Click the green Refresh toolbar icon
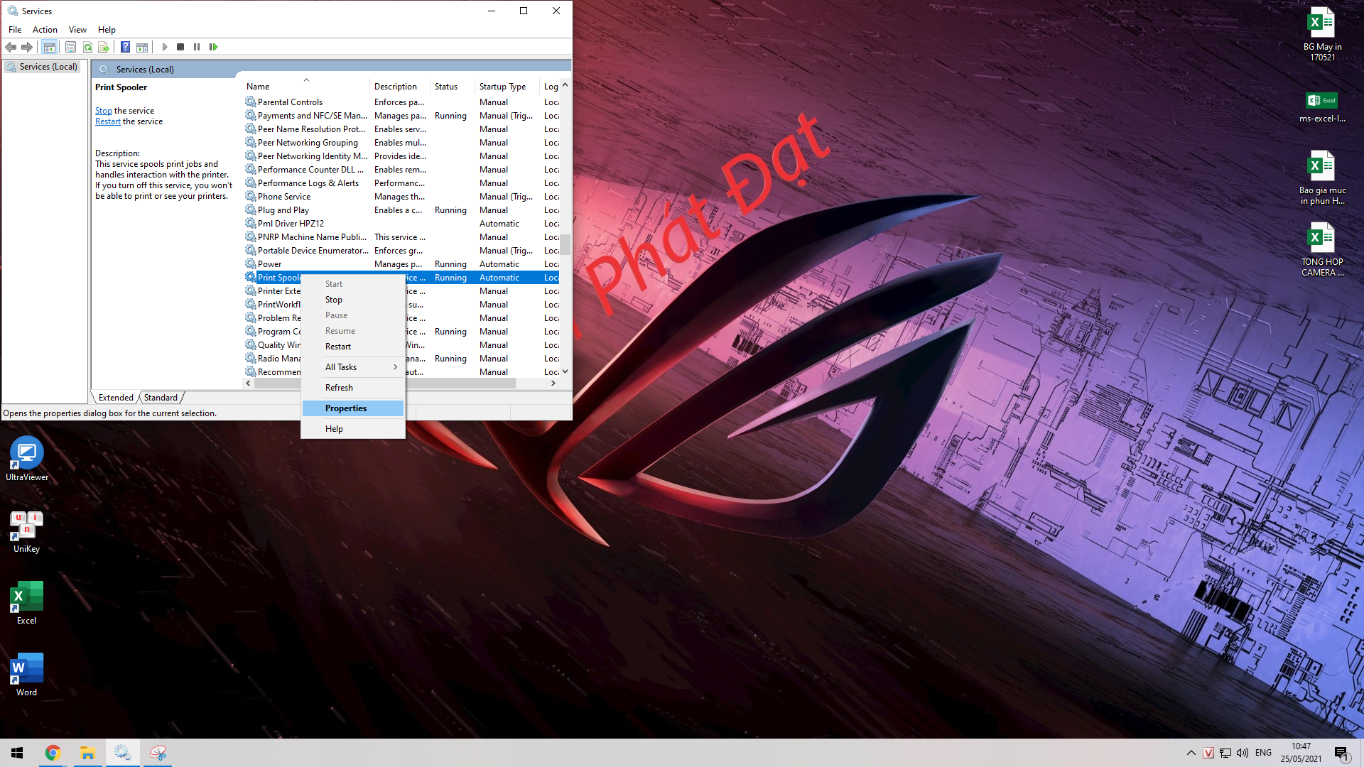This screenshot has height=767, width=1364. [x=87, y=47]
